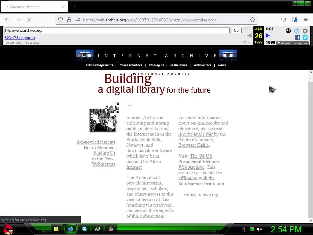
Task: Expand About this capture
Action: [x=293, y=43]
